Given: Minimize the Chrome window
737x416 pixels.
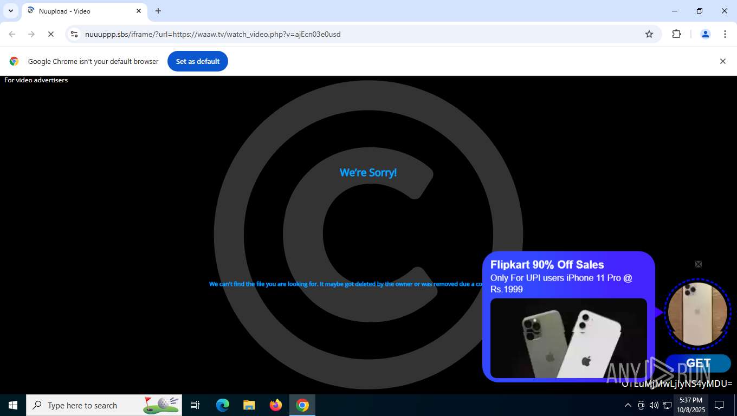Looking at the screenshot, I should (675, 11).
